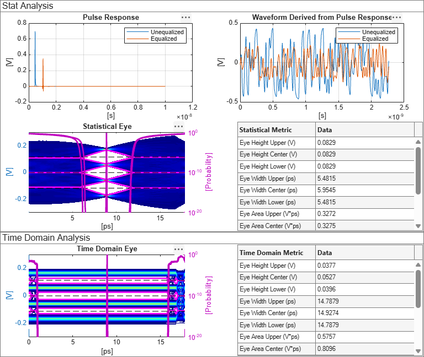
Task: Select statistical Eye Height Upper (V) row
Action: (x=326, y=143)
